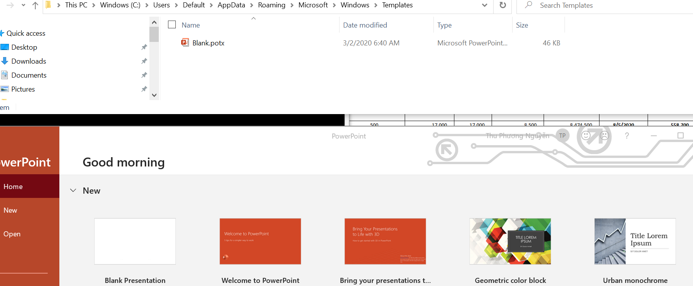Open Downloads in the navigation pane
Viewport: 693px width, 286px height.
[x=29, y=61]
